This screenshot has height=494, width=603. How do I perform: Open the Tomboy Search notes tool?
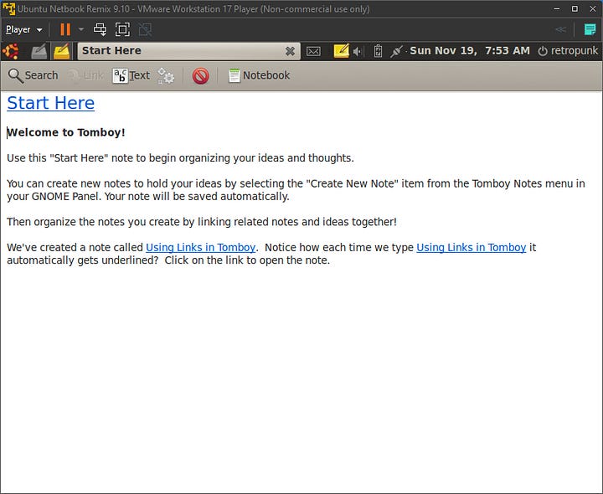point(33,75)
